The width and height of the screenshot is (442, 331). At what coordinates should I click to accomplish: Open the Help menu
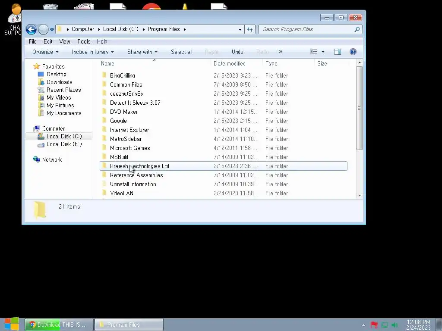(102, 41)
